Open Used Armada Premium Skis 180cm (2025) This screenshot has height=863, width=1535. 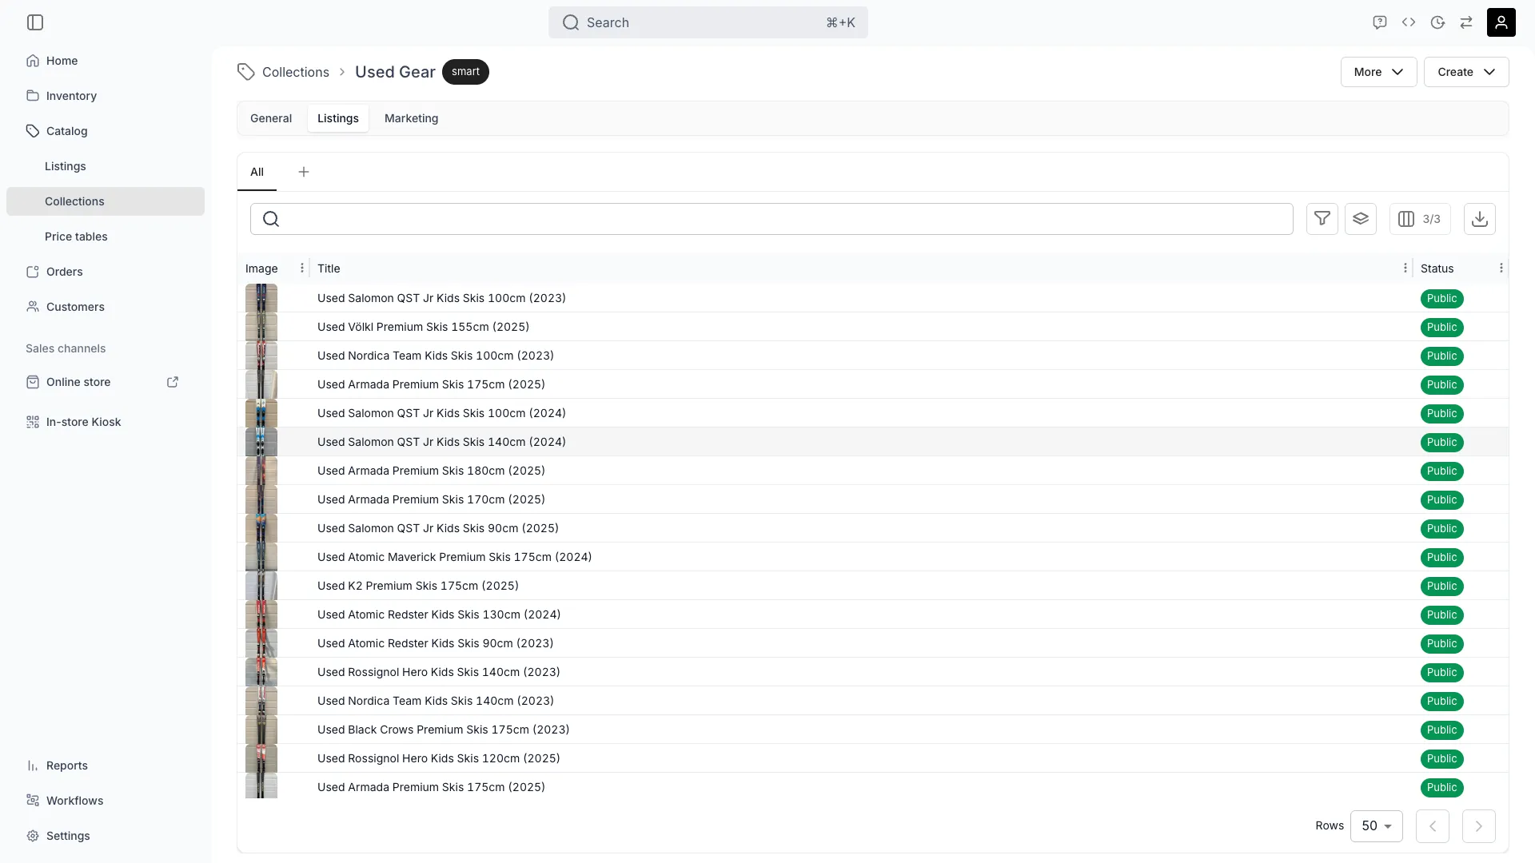431,471
